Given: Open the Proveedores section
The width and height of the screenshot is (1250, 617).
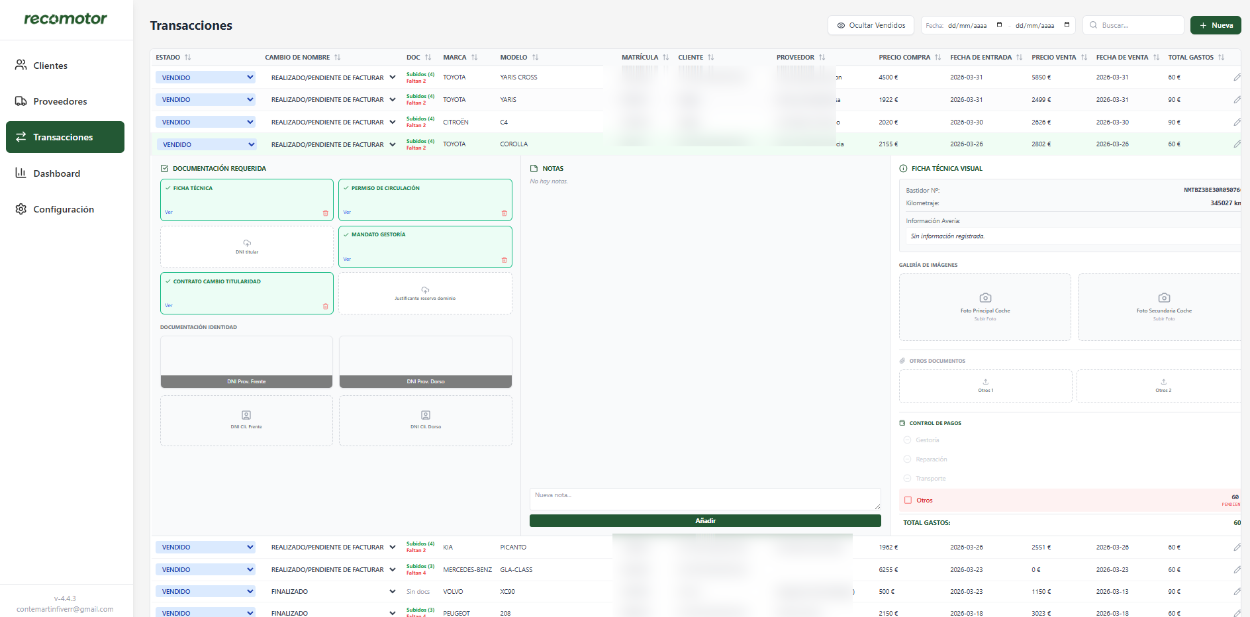Looking at the screenshot, I should [x=65, y=101].
